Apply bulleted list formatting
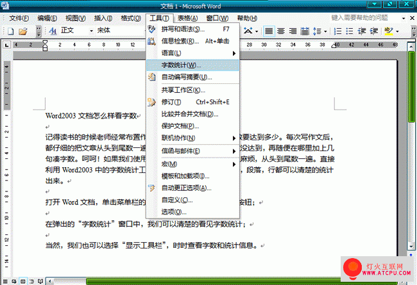417x285 pixels. tap(350, 31)
